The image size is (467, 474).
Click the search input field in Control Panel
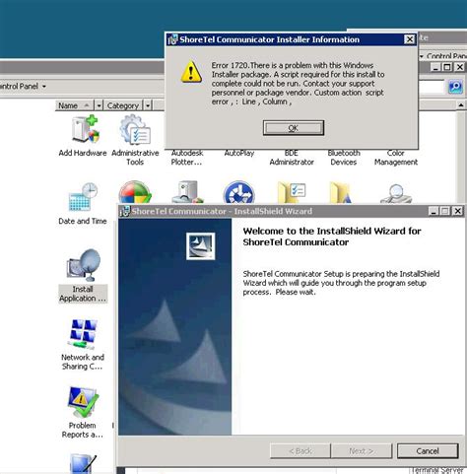click(x=433, y=87)
